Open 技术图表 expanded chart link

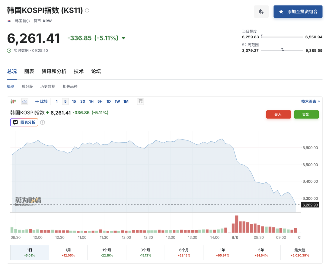click(x=310, y=101)
